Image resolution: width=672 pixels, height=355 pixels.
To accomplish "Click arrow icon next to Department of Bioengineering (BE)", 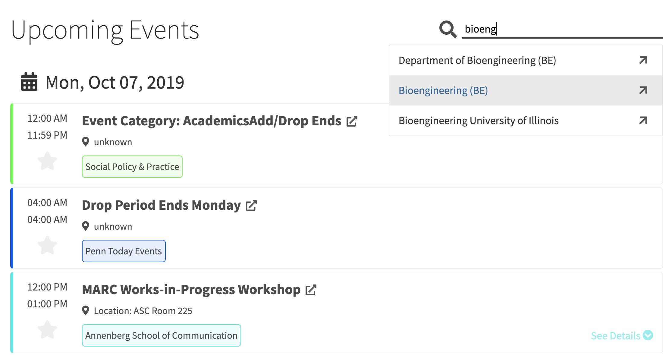I will click(x=643, y=60).
